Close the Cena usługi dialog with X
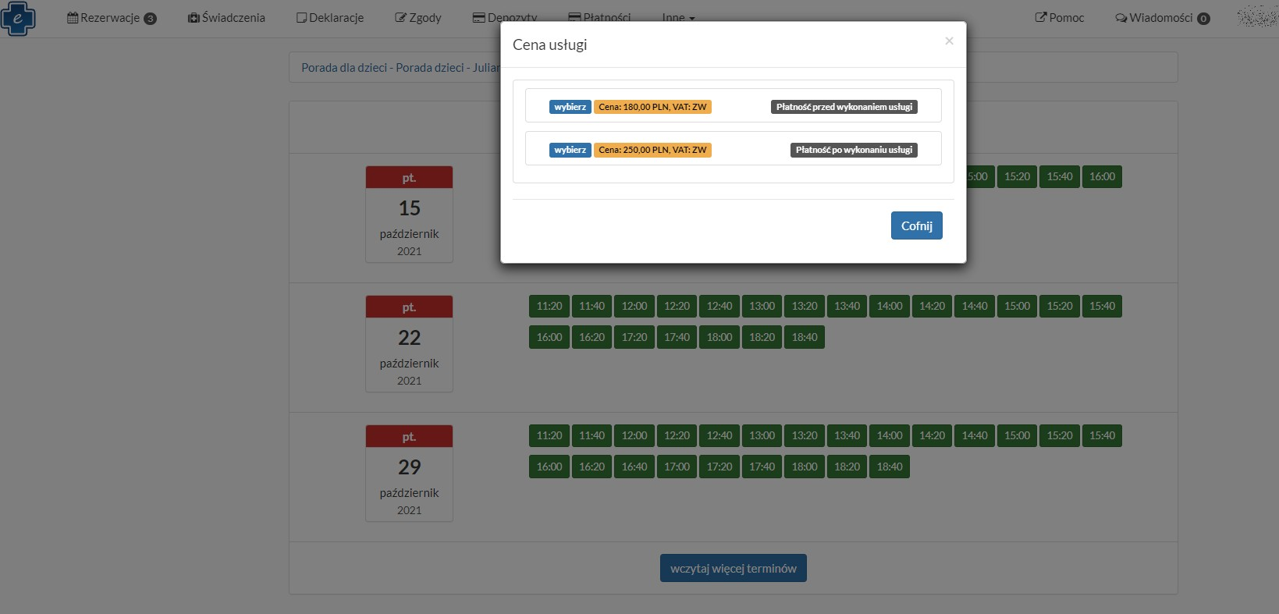Viewport: 1279px width, 614px height. coord(949,41)
